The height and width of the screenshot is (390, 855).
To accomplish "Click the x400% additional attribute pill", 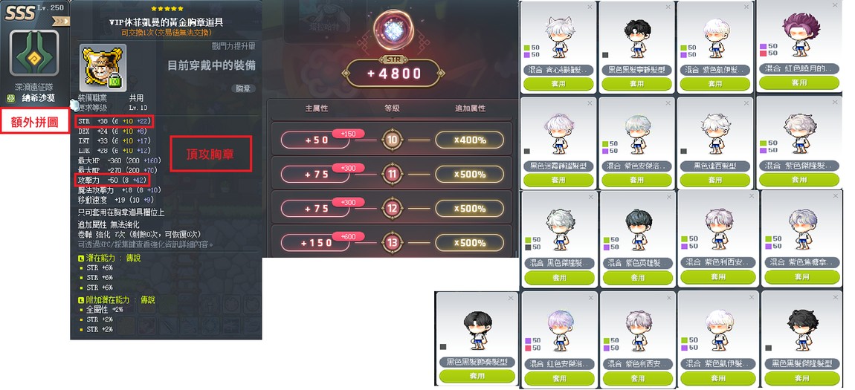I will pos(469,140).
